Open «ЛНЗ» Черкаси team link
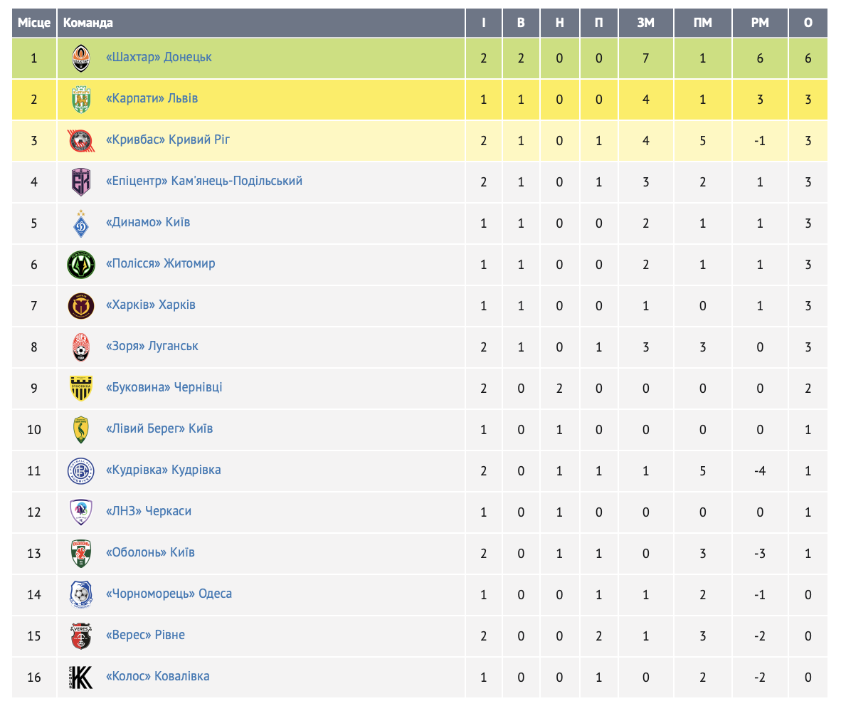The width and height of the screenshot is (841, 706). click(149, 511)
